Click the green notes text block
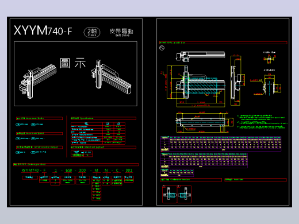The image size is (299, 224). coord(262,122)
